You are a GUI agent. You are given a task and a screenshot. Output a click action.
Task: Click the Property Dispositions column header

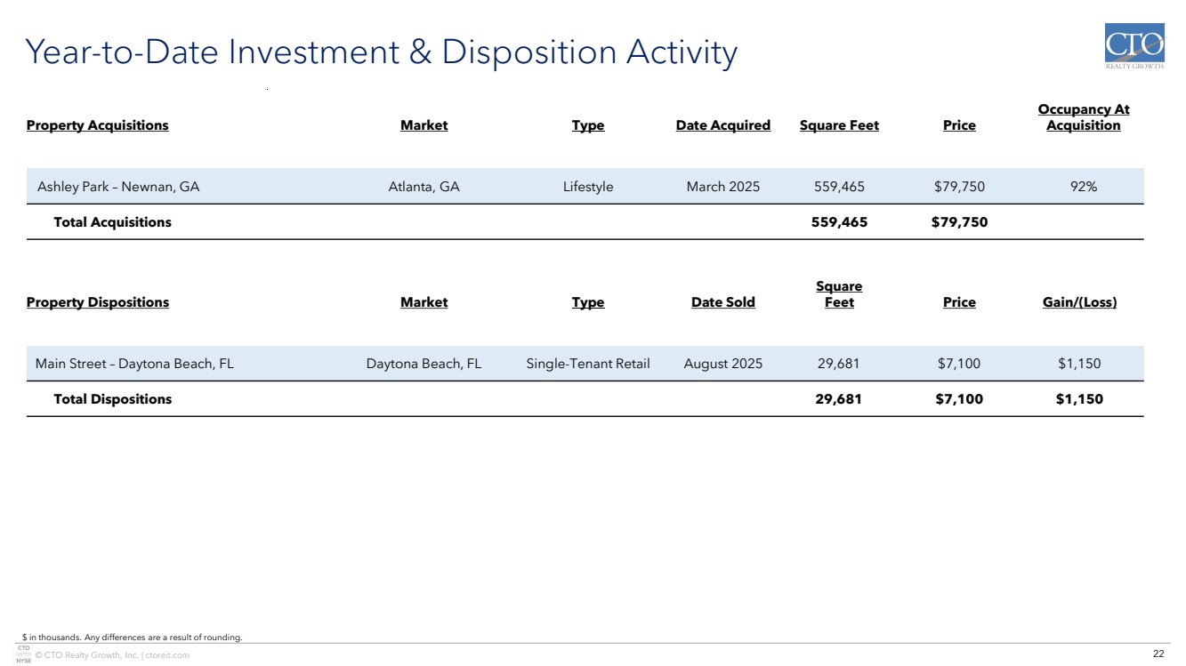[x=97, y=302]
